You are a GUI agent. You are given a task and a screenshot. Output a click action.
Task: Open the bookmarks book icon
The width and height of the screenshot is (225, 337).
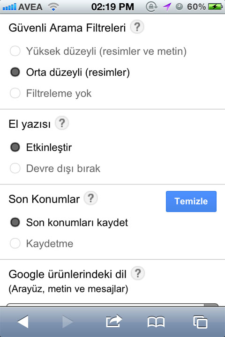coord(156,322)
